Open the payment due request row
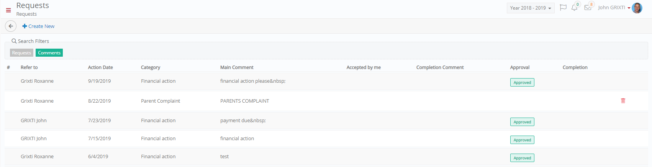The image size is (652, 167). pos(326,121)
